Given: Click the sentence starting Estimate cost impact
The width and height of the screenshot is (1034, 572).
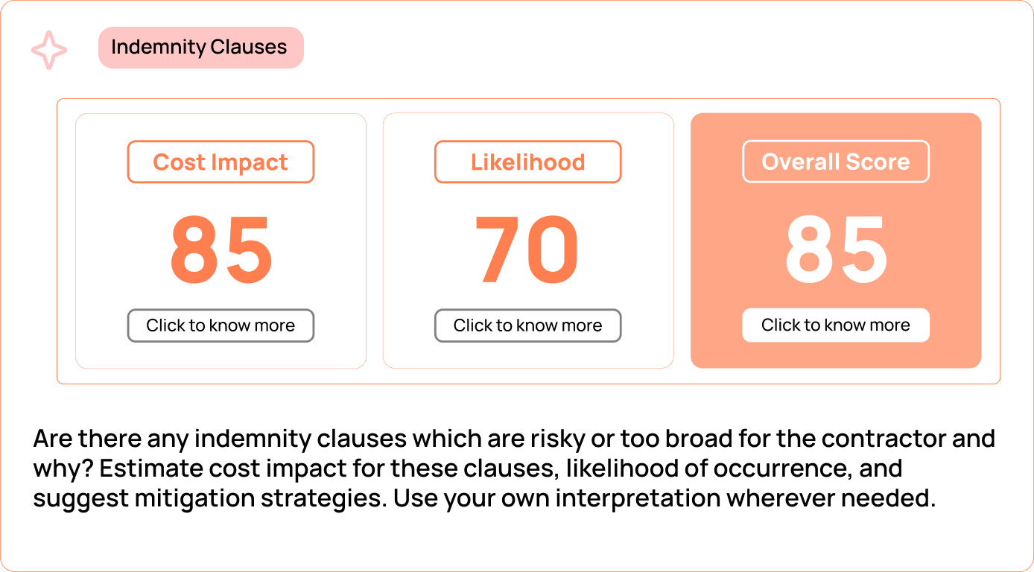Looking at the screenshot, I should 468,483.
